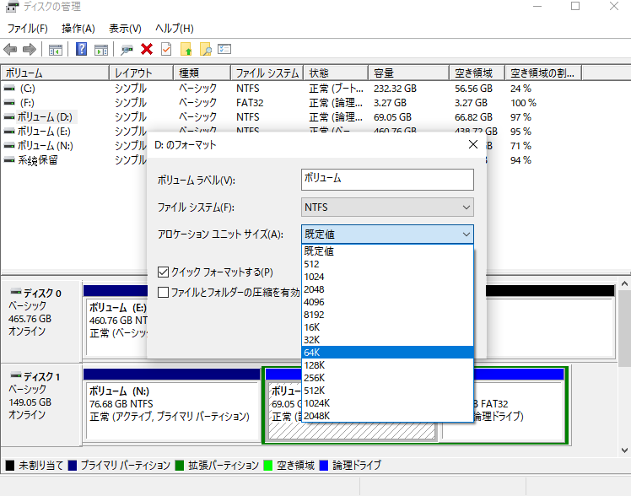Choose 8192 allocation unit size
The width and height of the screenshot is (631, 496).
[x=387, y=315]
